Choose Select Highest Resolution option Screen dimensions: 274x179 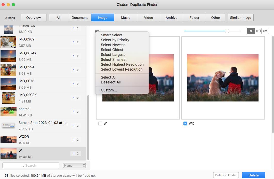click(122, 64)
